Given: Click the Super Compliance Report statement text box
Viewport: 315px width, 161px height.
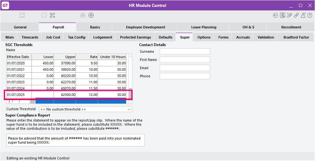Looking at the screenshot, I should (75, 140).
